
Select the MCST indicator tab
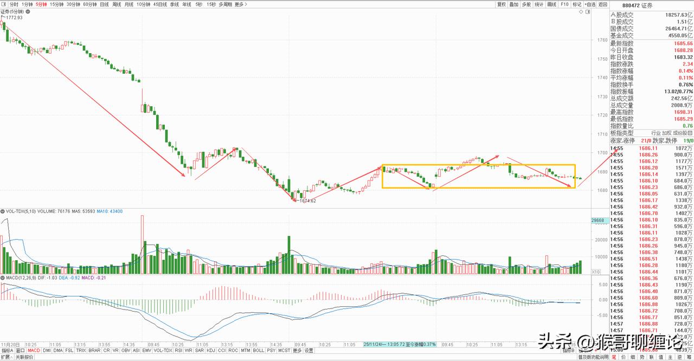pos(284,350)
